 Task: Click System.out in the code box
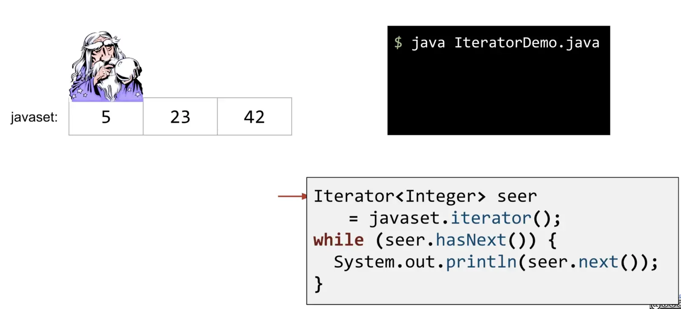(385, 262)
